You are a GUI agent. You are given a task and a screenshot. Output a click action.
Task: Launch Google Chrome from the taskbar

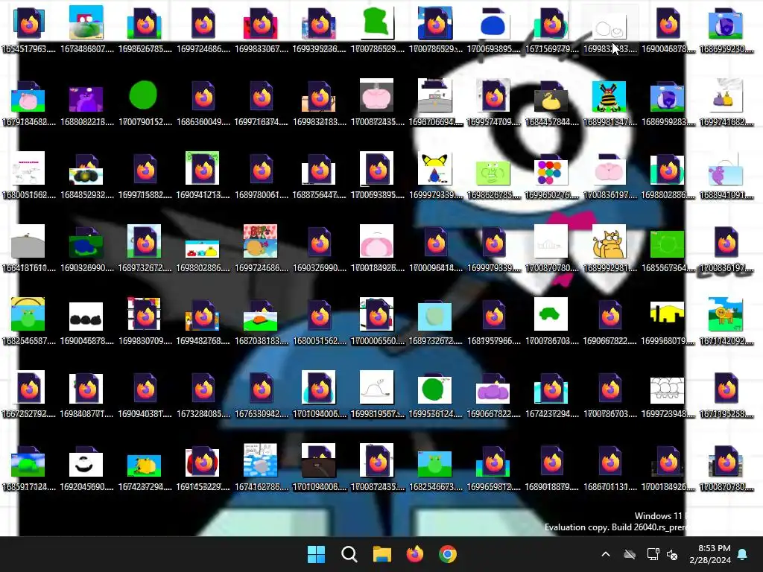pyautogui.click(x=448, y=554)
